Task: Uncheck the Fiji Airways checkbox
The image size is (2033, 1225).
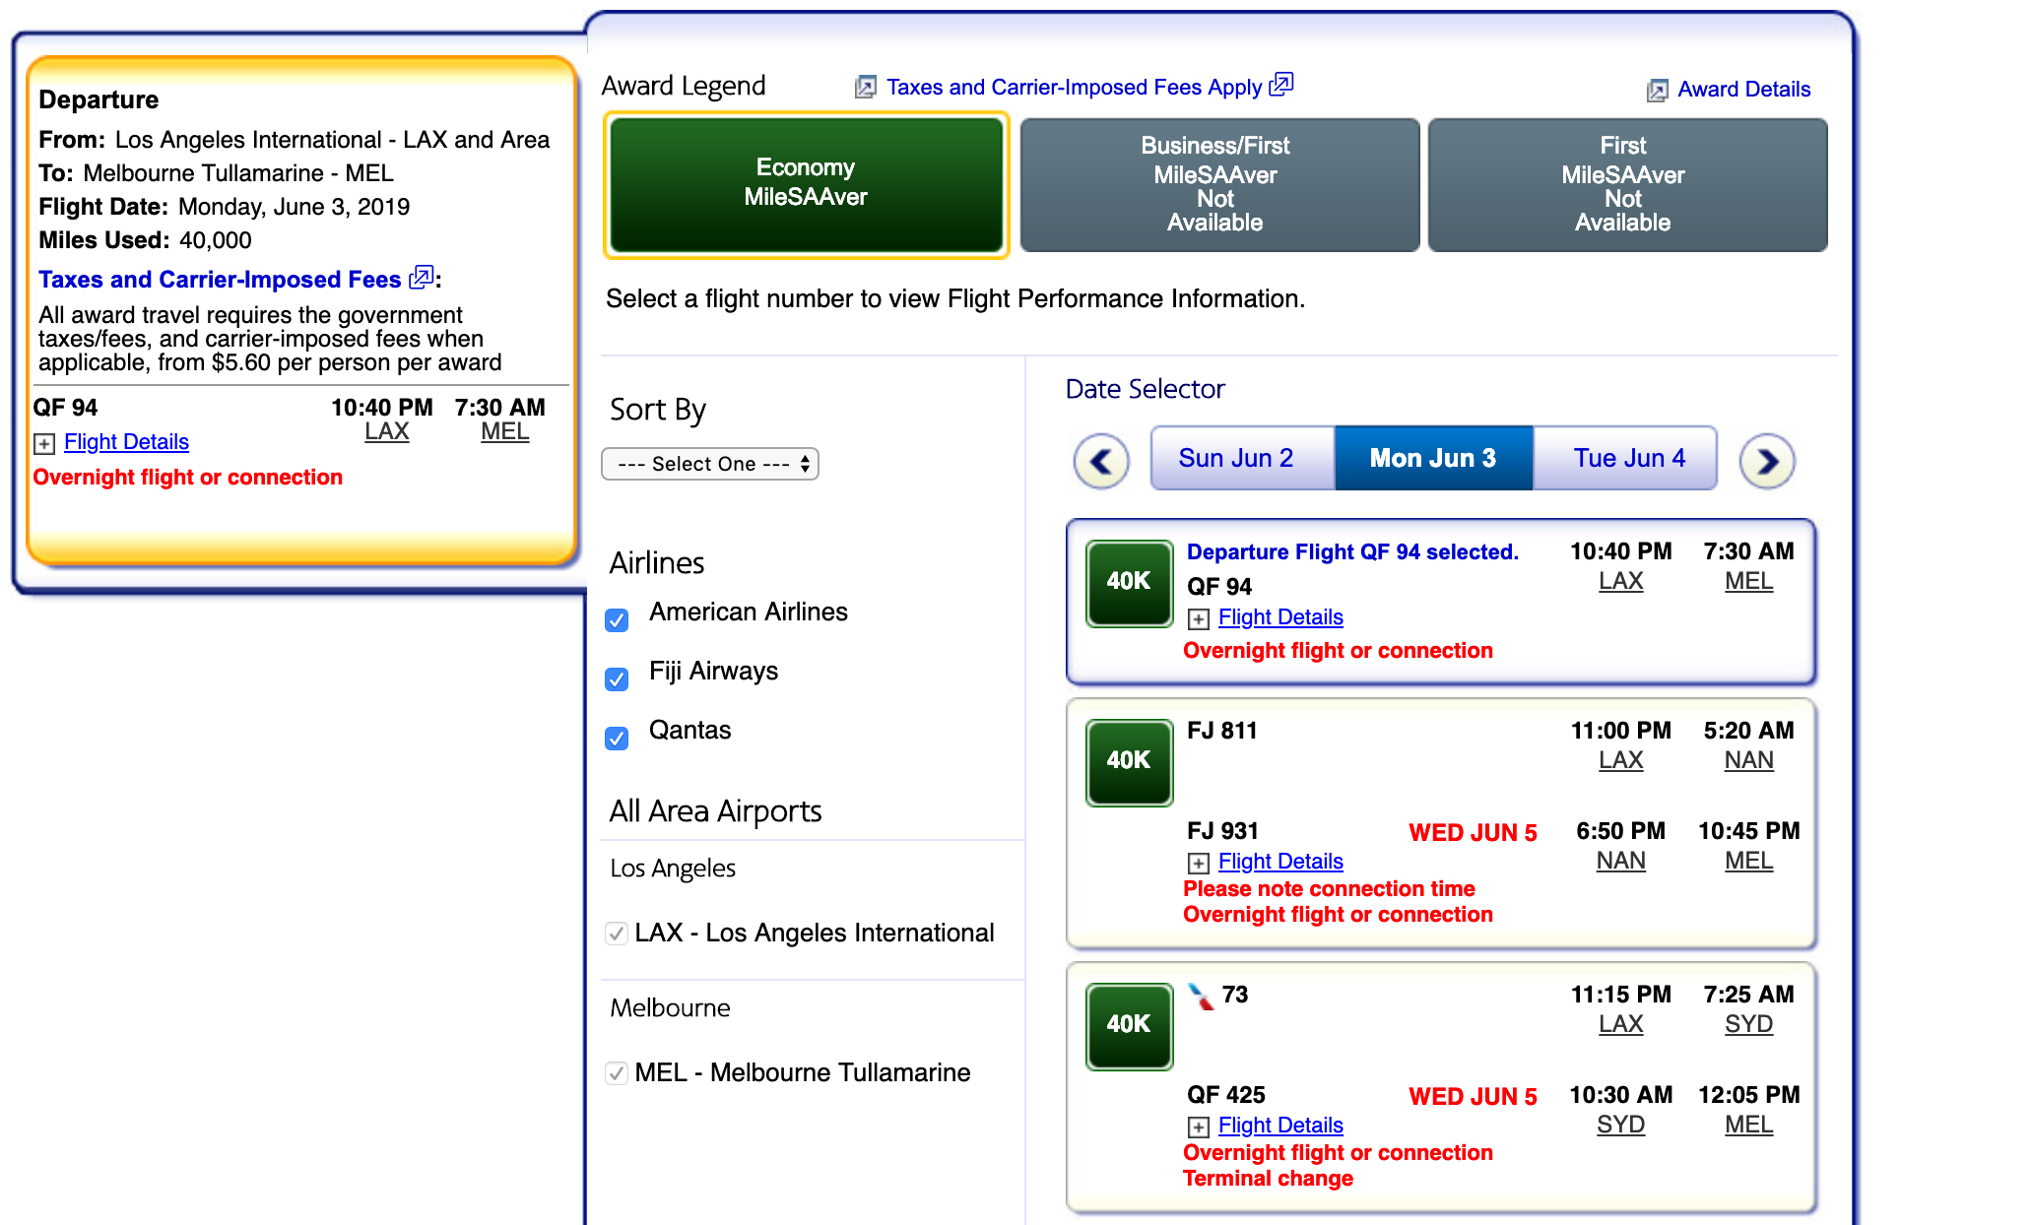Action: [618, 679]
